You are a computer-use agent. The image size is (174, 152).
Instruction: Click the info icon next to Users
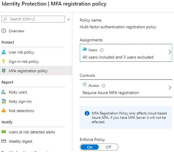[x=102, y=50]
